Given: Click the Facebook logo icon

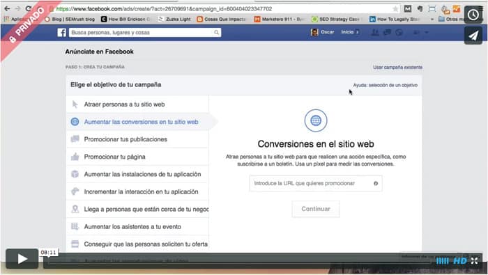Looking at the screenshot, I should tap(61, 32).
